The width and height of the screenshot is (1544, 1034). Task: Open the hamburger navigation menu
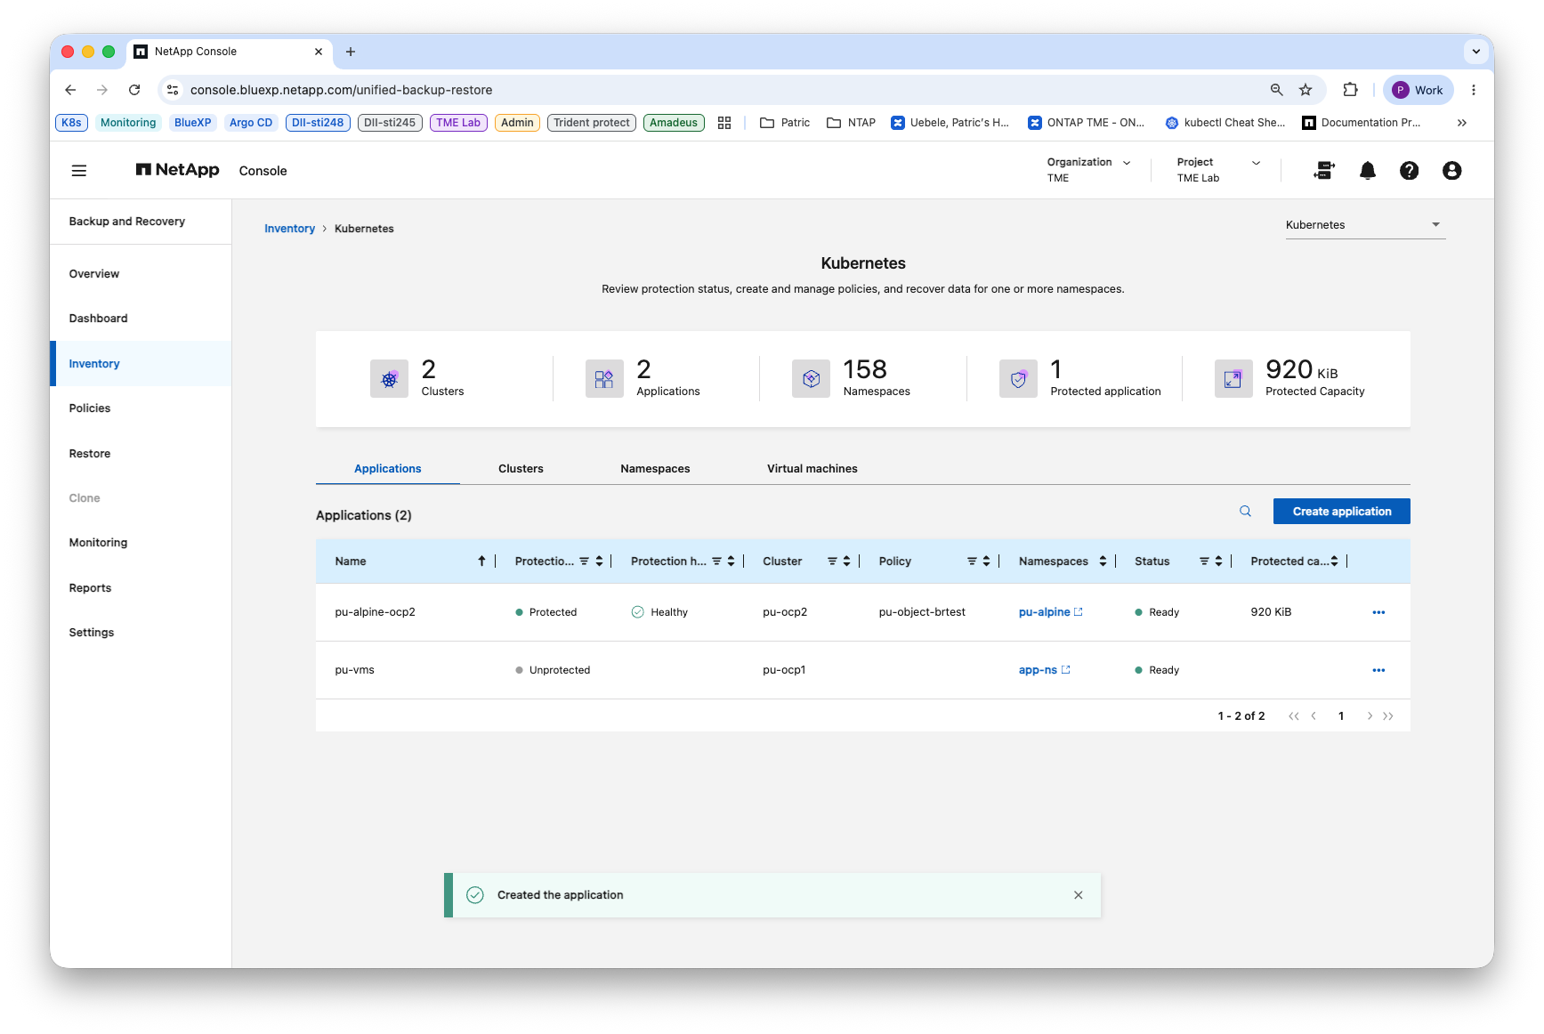(x=79, y=171)
